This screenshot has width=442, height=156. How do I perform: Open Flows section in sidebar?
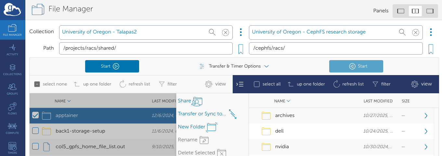(12, 109)
